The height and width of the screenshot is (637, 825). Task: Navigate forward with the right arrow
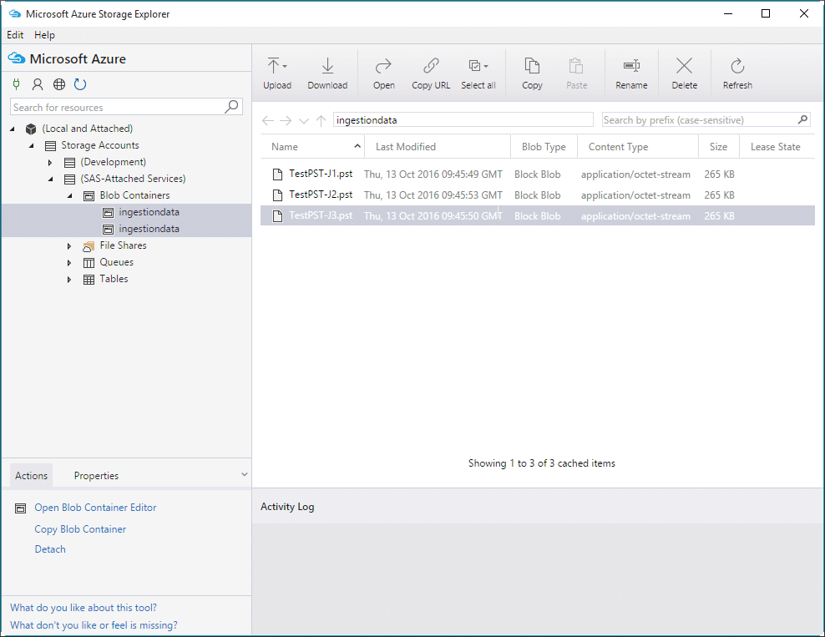click(286, 120)
